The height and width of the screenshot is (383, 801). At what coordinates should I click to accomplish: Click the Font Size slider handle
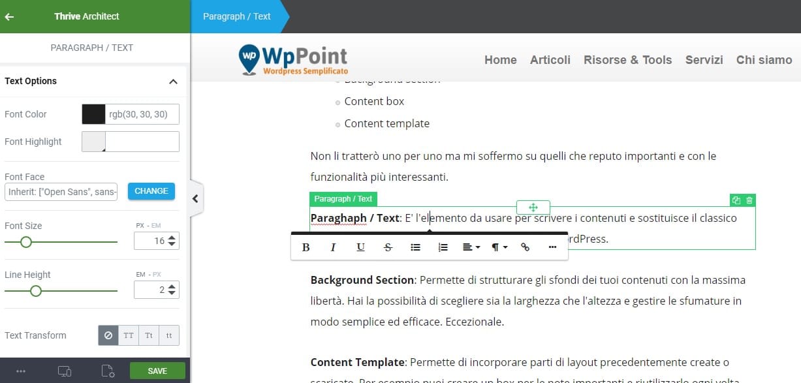click(26, 242)
